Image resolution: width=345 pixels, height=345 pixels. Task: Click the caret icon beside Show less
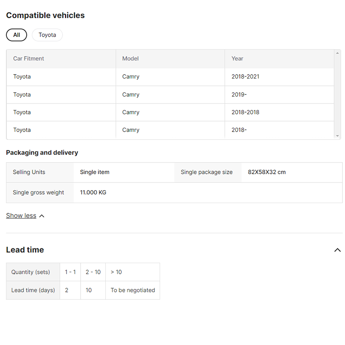[42, 216]
